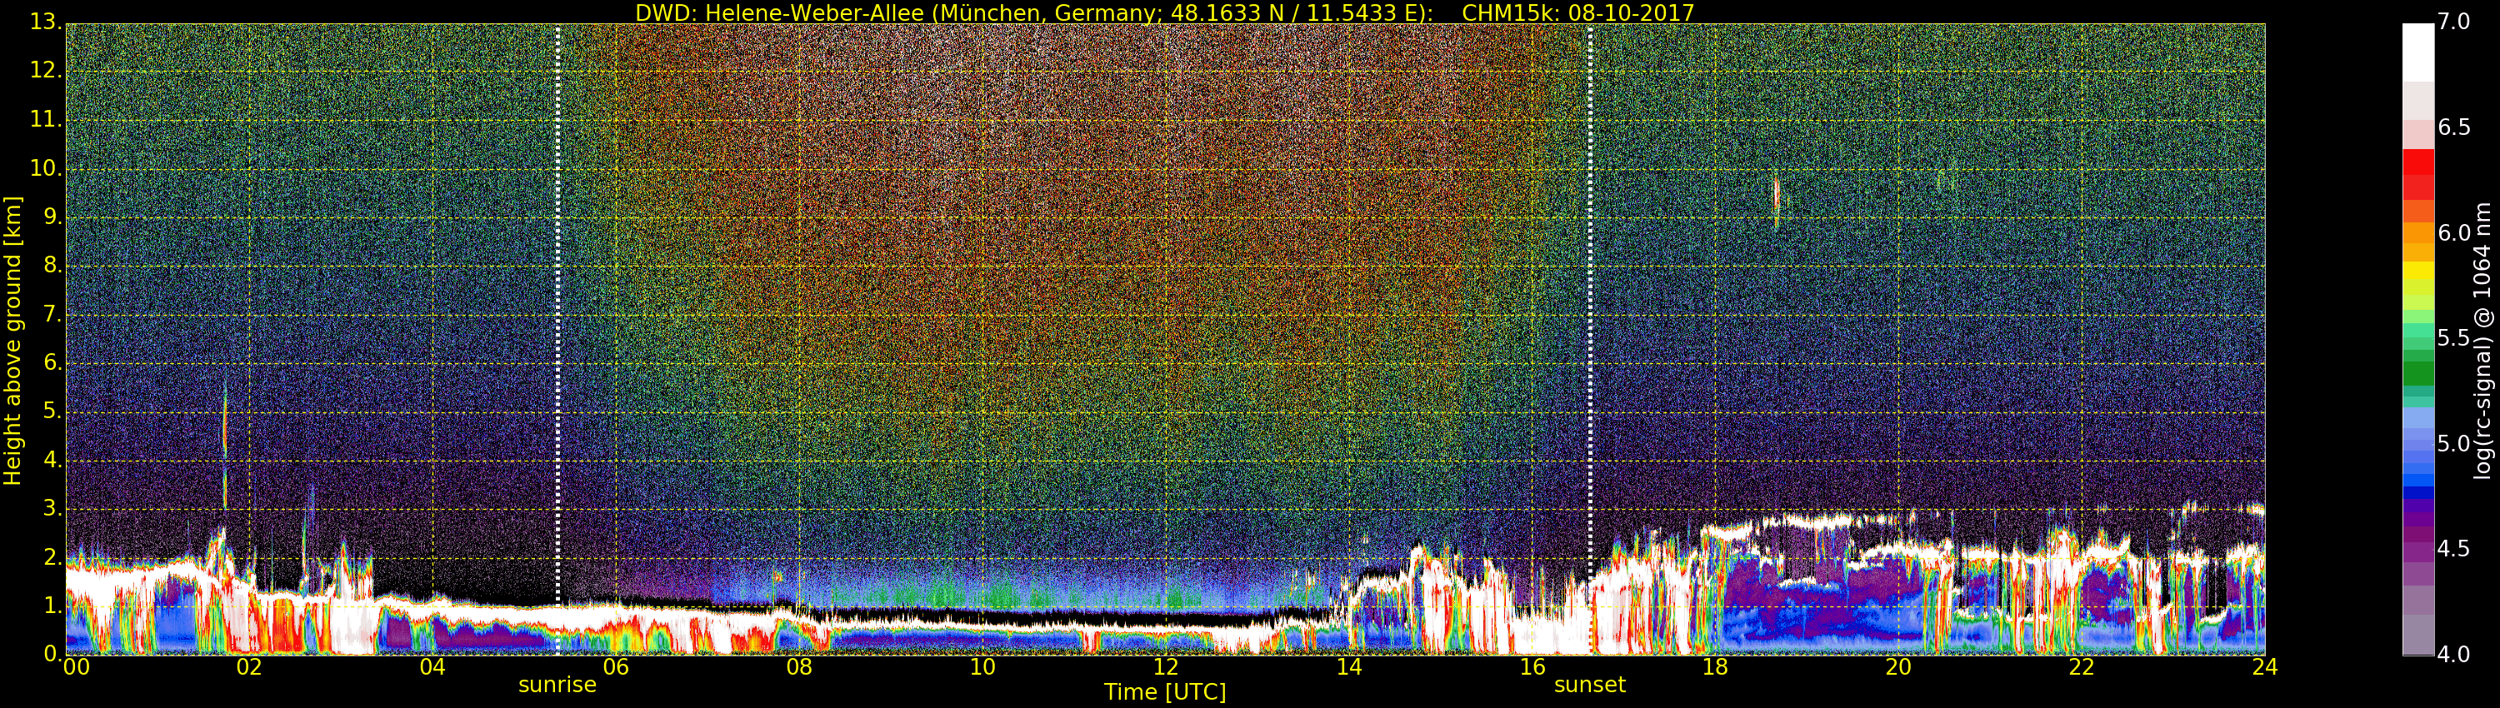Click the 00 tick at the time axis start
The image size is (2500, 708).
(76, 667)
